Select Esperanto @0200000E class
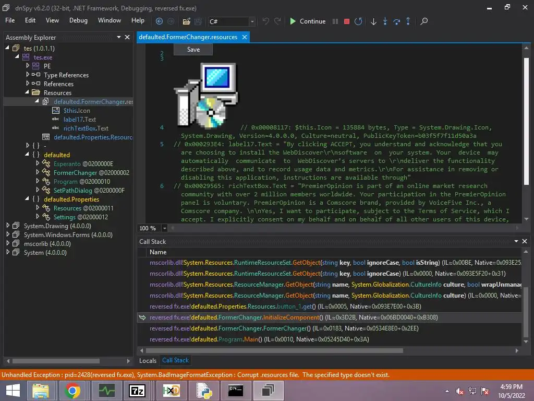This screenshot has width=534, height=401. 83,163
